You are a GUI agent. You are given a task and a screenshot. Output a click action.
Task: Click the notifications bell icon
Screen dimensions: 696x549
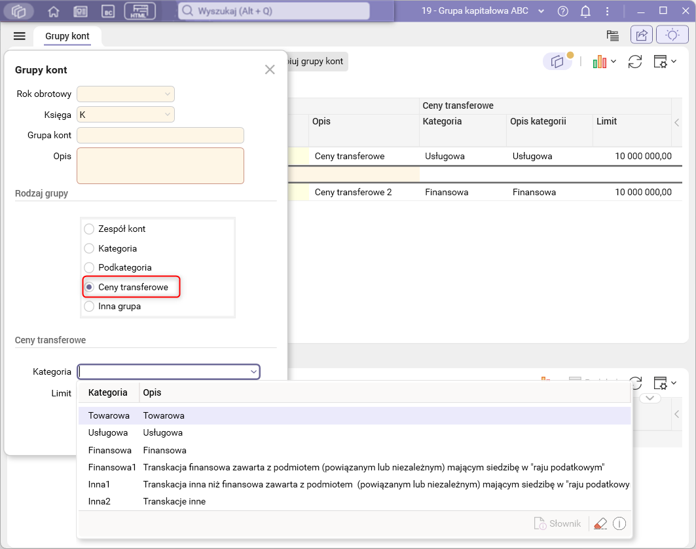[585, 11]
